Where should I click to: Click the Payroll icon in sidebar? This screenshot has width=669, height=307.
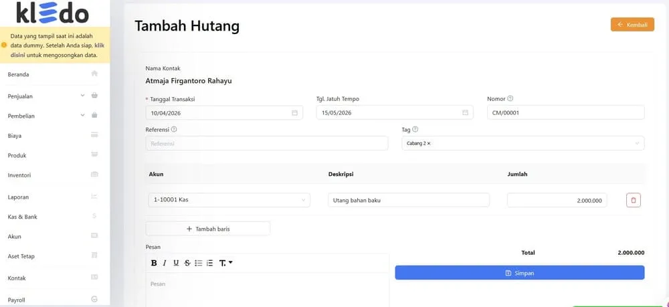pyautogui.click(x=95, y=300)
